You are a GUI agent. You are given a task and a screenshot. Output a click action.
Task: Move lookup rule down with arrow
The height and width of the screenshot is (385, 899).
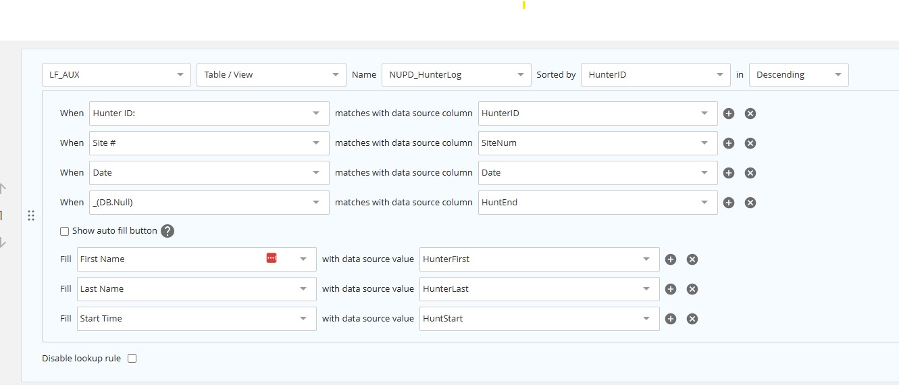point(2,242)
